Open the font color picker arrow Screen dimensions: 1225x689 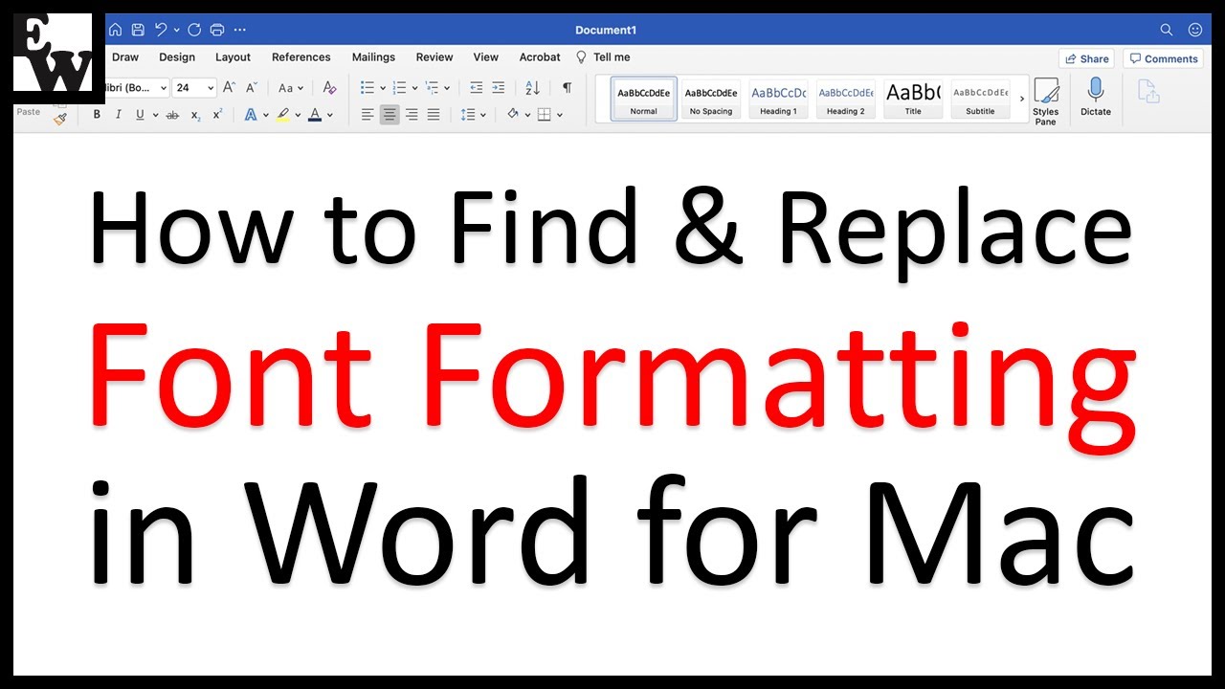click(x=330, y=115)
